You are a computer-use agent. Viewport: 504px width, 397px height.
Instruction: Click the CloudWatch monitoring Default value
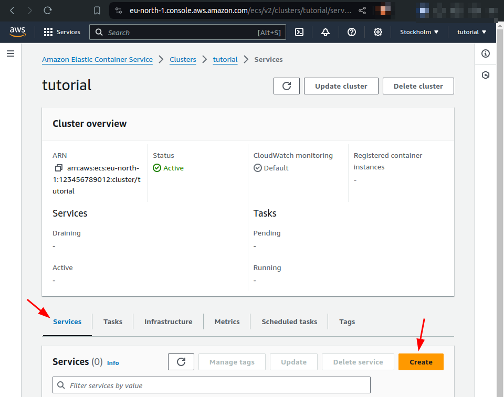[276, 168]
